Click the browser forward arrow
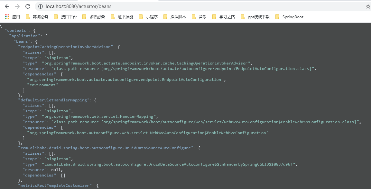This screenshot has width=371, height=189. tap(17, 6)
